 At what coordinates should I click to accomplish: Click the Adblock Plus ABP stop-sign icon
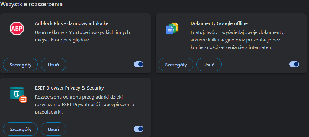(x=17, y=29)
